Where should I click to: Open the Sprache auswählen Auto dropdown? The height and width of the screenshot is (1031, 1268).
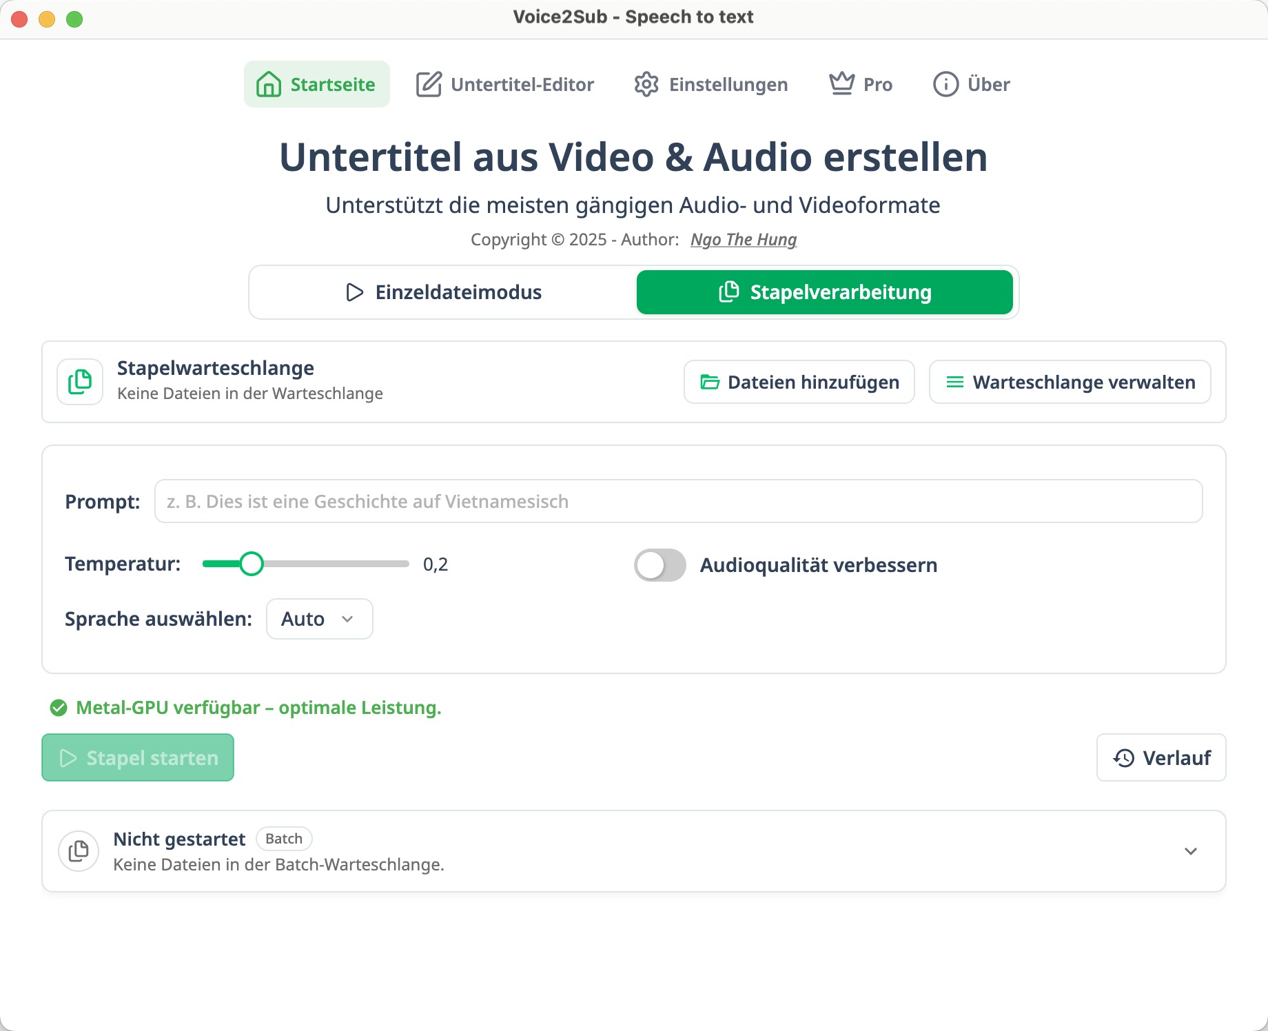[320, 619]
